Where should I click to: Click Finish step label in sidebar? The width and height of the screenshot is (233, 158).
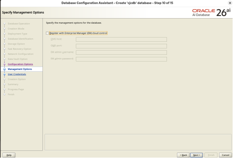(x=11, y=94)
